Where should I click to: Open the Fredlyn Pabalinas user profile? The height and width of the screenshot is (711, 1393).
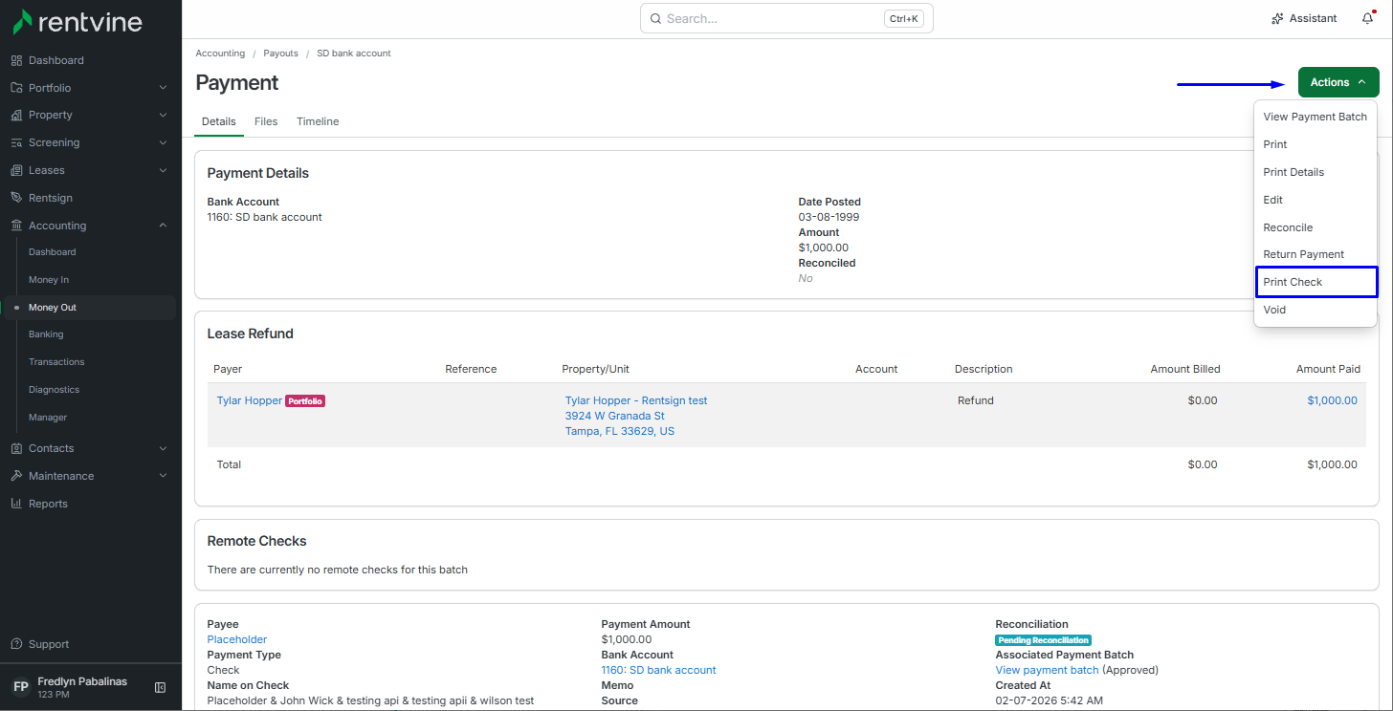tap(82, 687)
